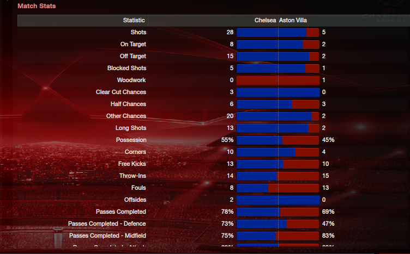Select Passes Completed - Midfield label
Screen dimensions: 410x254
107,236
